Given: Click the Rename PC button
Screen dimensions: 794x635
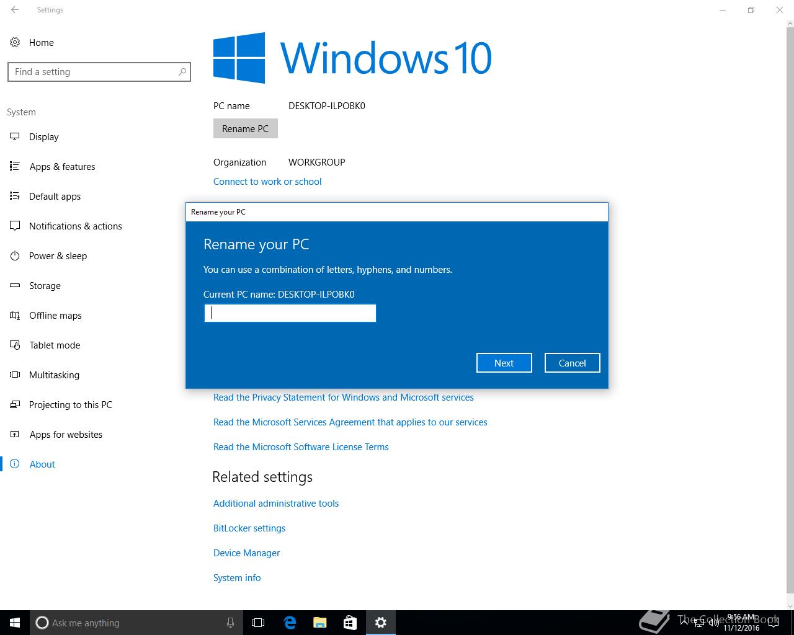Looking at the screenshot, I should click(x=246, y=128).
